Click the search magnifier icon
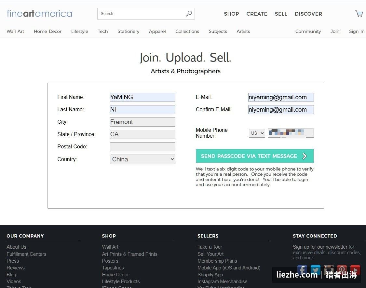366x288 pixels. pos(189,14)
